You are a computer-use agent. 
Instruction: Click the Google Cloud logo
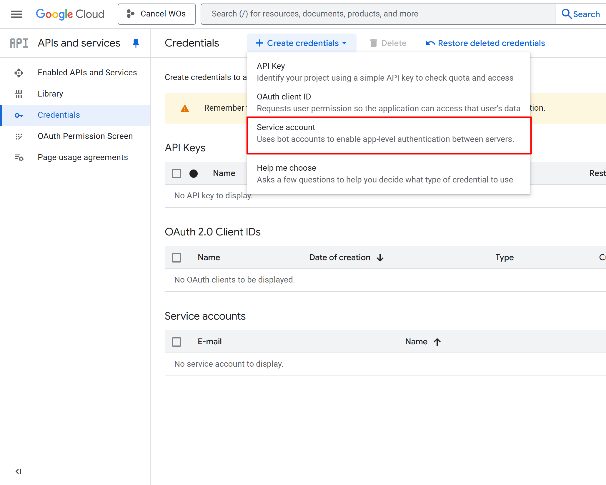[x=70, y=14]
